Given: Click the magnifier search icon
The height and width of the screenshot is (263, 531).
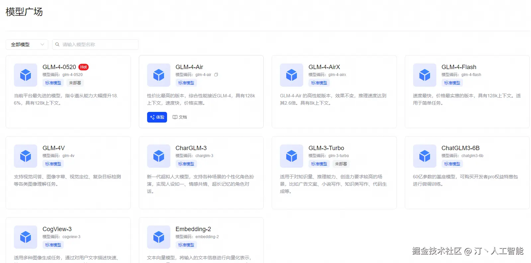Looking at the screenshot, I should [57, 44].
